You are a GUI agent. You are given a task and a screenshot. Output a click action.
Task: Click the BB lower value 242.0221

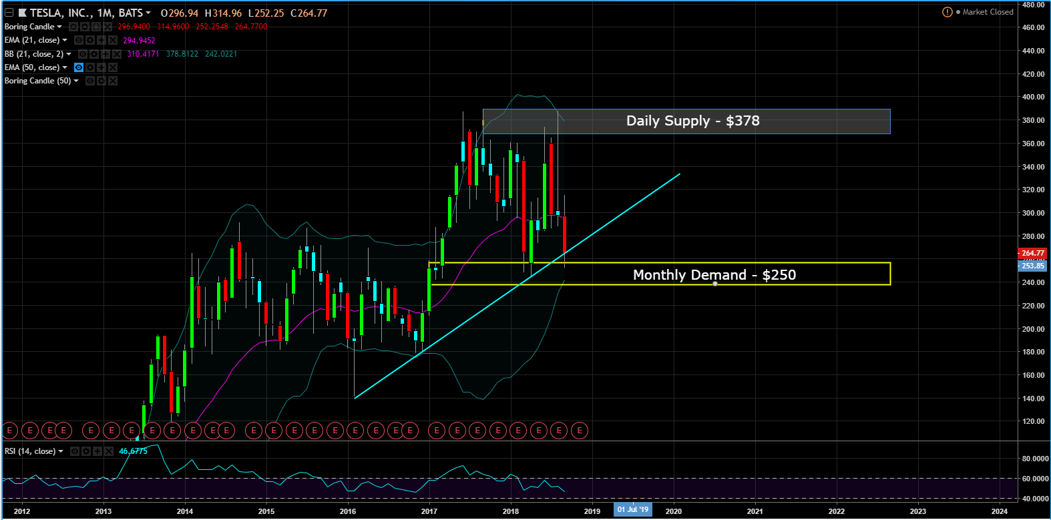click(x=221, y=54)
